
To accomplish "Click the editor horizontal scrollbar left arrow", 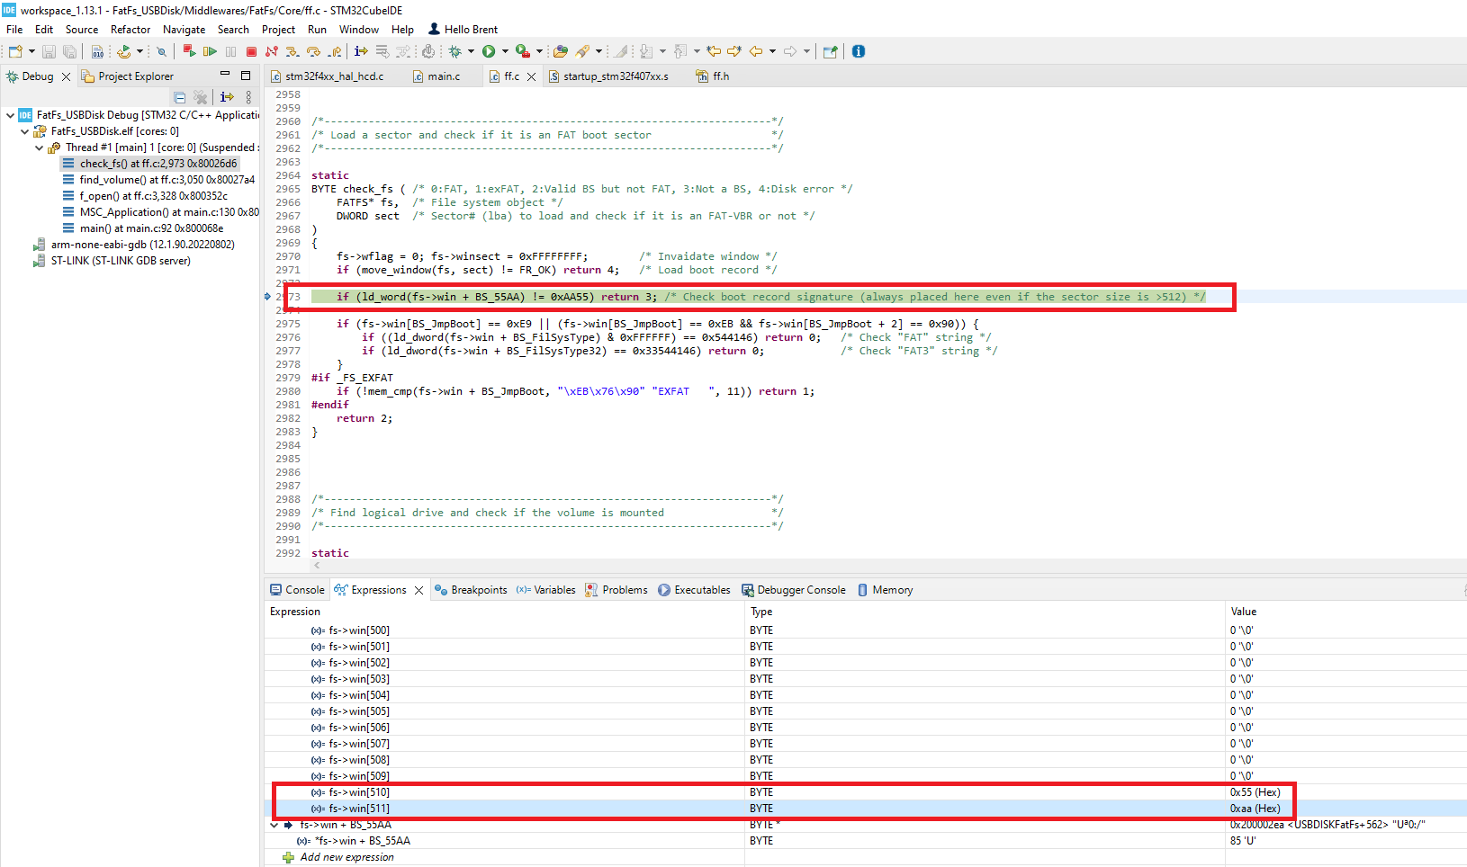I will coord(317,566).
